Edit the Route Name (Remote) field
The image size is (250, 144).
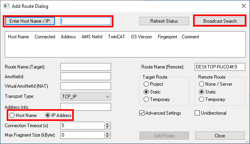click(x=220, y=67)
